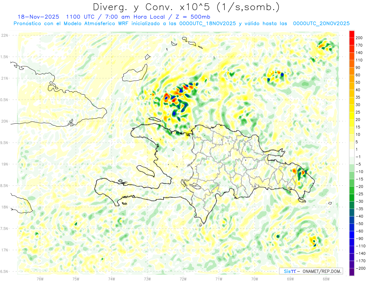Click the '17N' latitude label

click(x=5, y=250)
